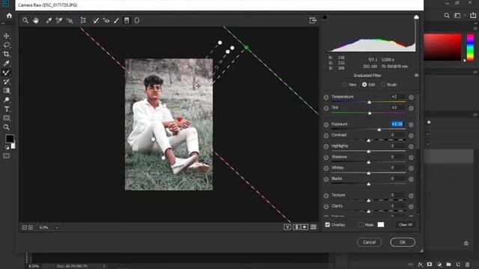Image resolution: width=479 pixels, height=269 pixels.
Task: Select the Targeted Adjustment tool
Action: (x=70, y=20)
